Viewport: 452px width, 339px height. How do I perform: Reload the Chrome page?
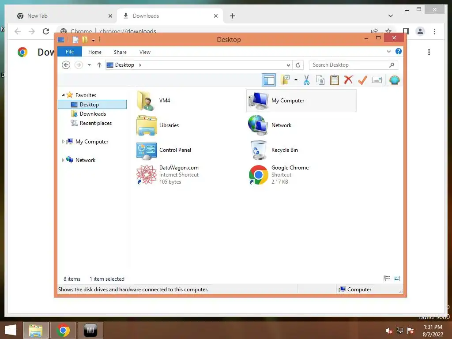coord(46,31)
